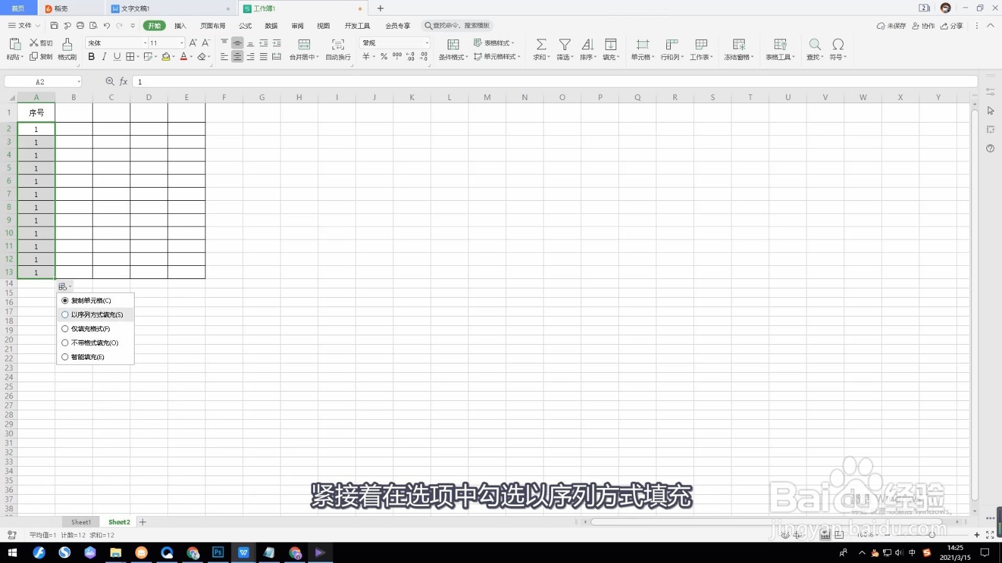Open the File (文件) menu dropdown
The image size is (1002, 563).
click(24, 26)
